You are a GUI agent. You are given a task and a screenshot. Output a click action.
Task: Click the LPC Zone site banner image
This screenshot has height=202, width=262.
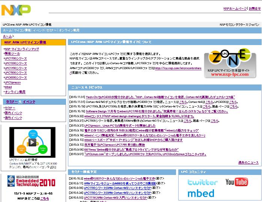pos(230,63)
